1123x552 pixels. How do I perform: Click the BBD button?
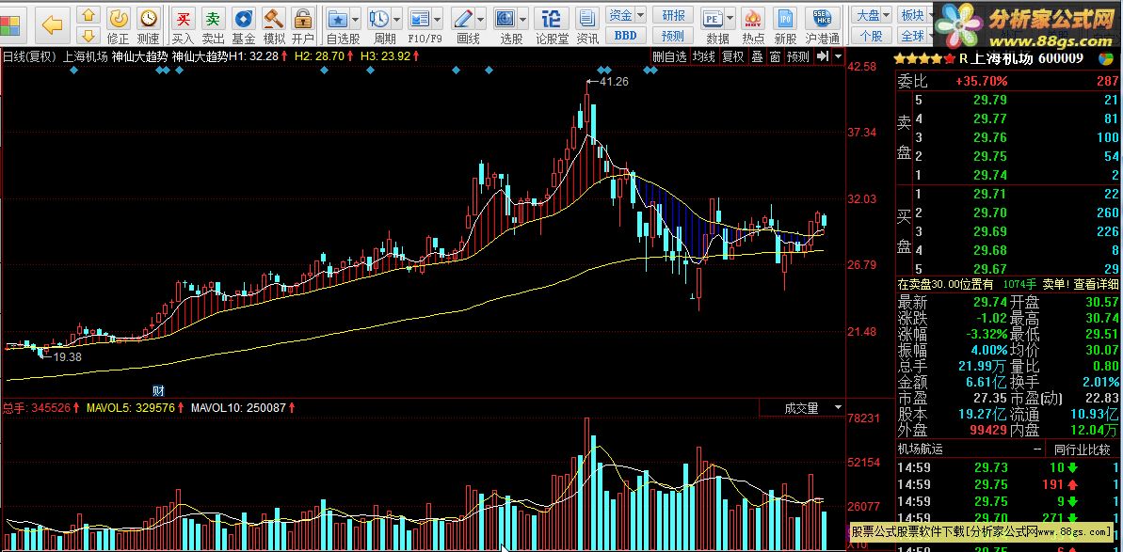625,35
